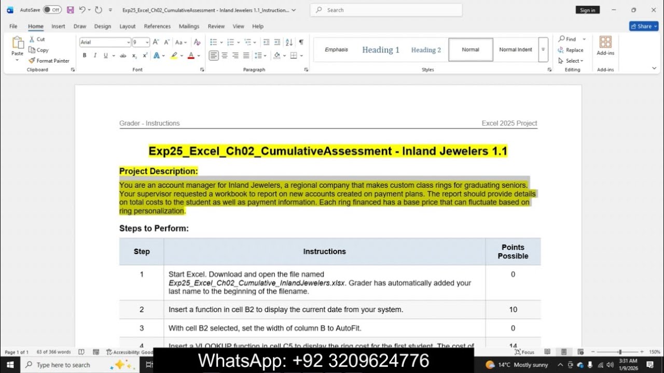Click Replace in the Editing group

click(x=571, y=50)
